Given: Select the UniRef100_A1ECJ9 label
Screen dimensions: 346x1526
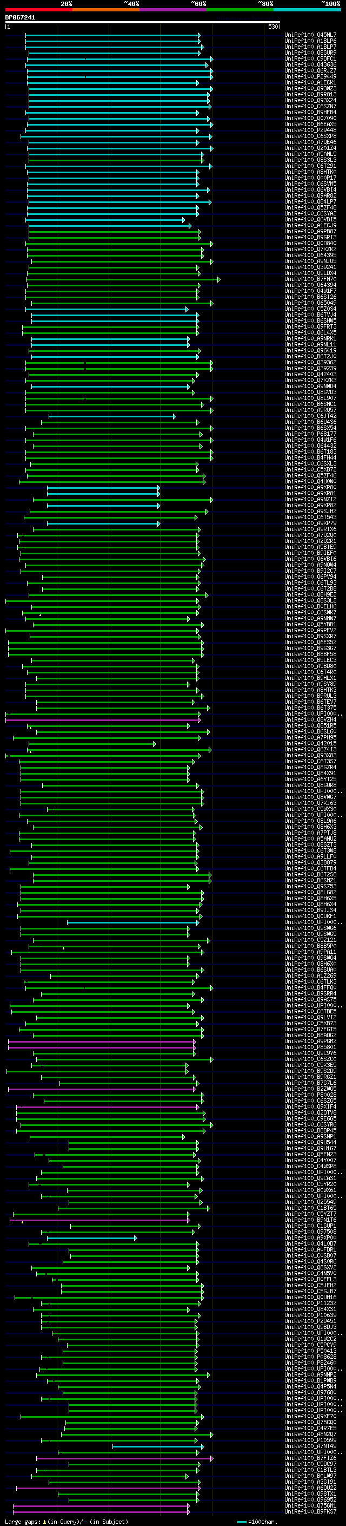Looking at the screenshot, I should (x=310, y=226).
